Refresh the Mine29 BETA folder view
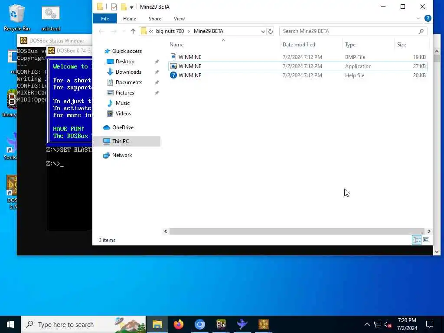 (271, 31)
